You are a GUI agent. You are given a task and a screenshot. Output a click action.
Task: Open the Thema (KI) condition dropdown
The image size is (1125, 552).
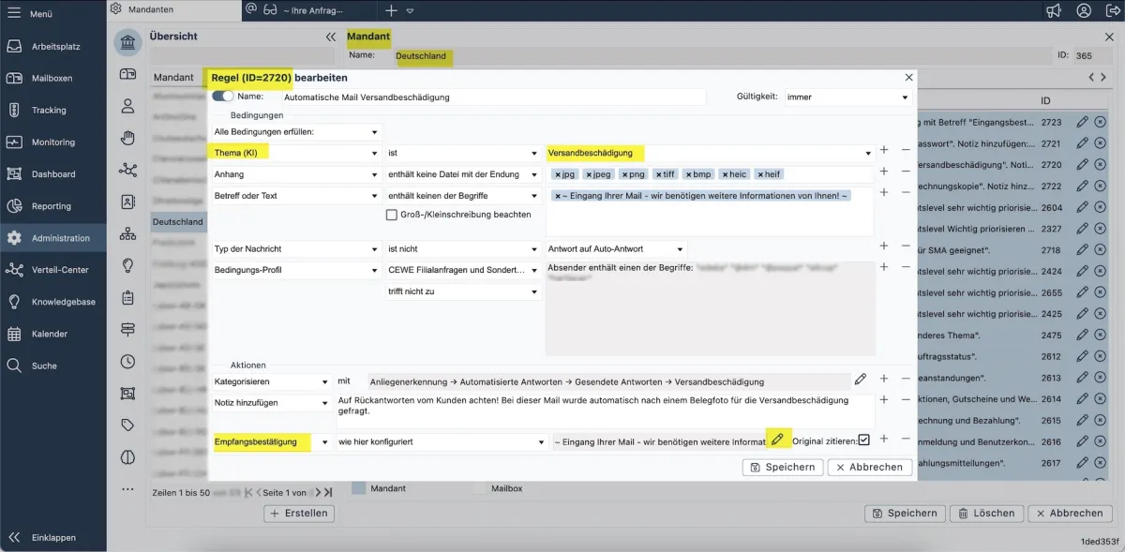[x=295, y=153]
